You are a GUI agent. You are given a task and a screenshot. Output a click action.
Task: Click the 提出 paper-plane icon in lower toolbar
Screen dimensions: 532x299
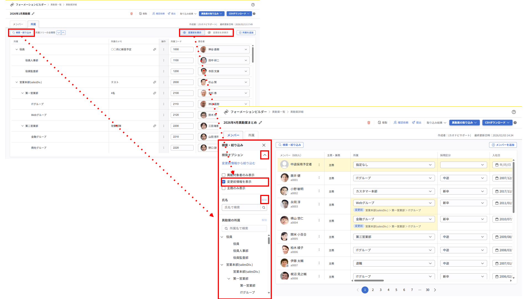[x=413, y=123]
